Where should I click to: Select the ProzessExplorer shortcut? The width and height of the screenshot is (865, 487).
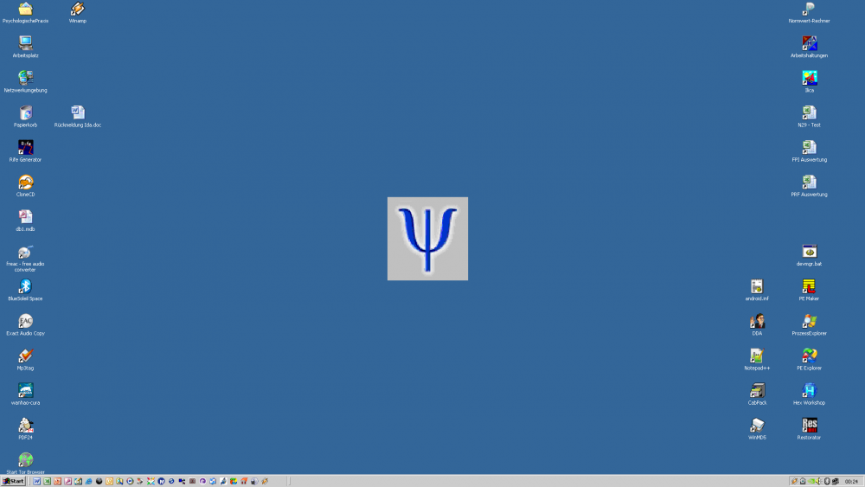tap(810, 325)
